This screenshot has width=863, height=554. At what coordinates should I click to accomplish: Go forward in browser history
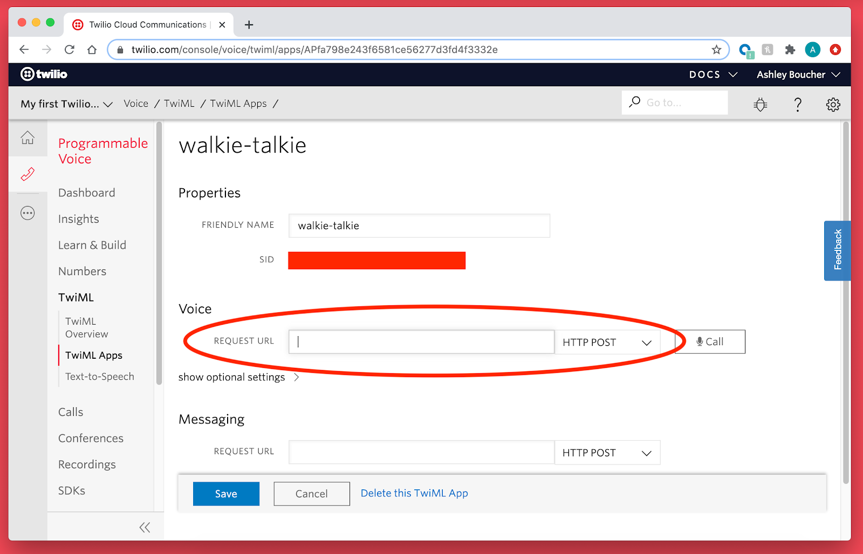click(x=47, y=50)
